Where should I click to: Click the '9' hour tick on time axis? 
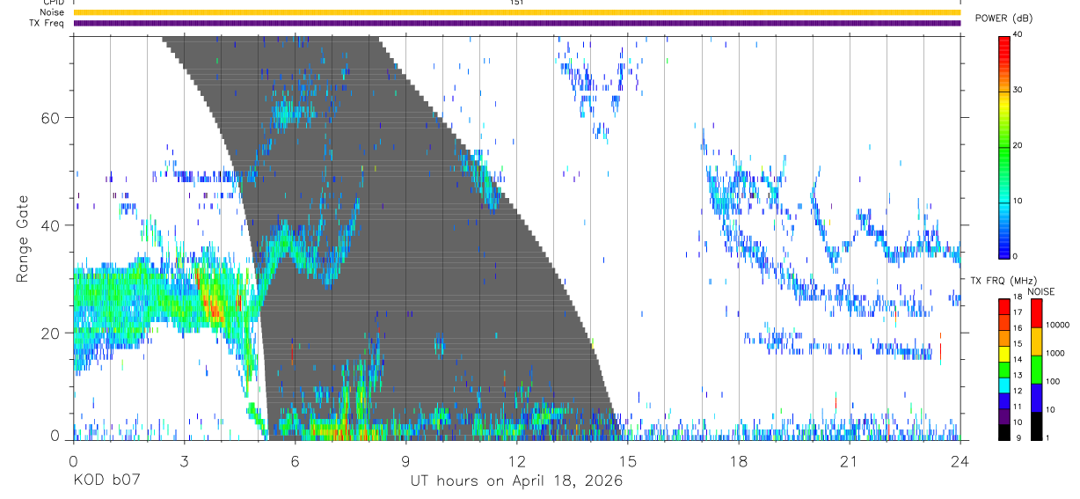point(405,461)
